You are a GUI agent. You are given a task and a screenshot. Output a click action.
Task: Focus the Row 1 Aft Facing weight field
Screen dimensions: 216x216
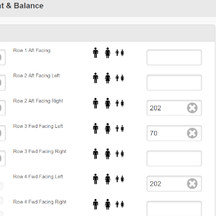[174, 57]
